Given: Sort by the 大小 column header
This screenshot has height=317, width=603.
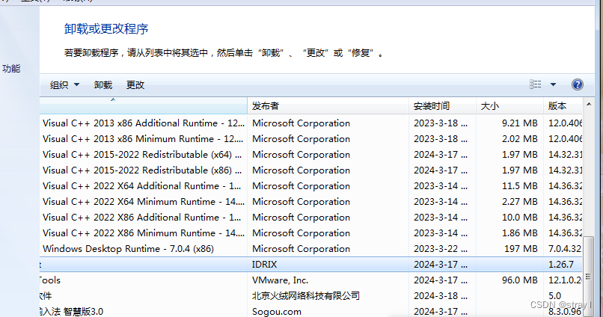Looking at the screenshot, I should tap(510, 105).
